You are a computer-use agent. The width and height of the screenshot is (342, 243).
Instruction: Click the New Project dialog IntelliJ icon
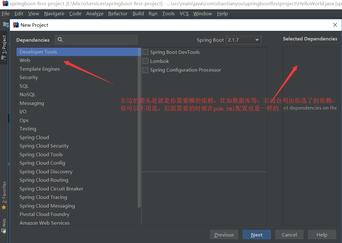16,25
